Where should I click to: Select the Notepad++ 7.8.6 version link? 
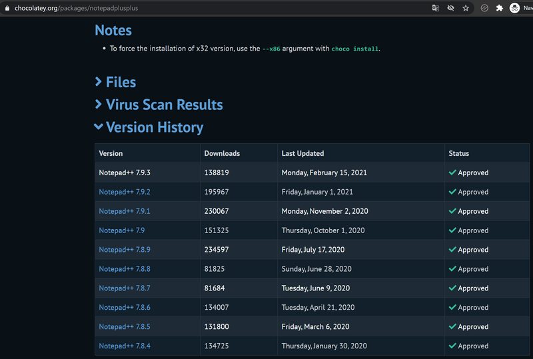coord(125,308)
